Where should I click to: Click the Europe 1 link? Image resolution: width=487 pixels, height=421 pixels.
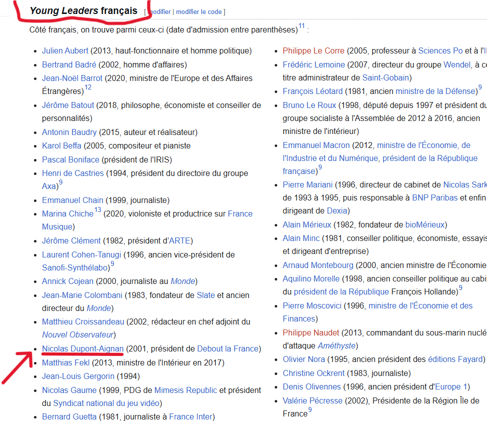click(451, 386)
